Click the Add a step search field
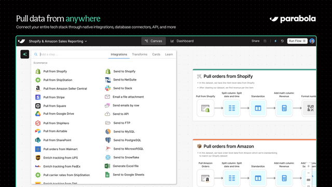 (71, 55)
